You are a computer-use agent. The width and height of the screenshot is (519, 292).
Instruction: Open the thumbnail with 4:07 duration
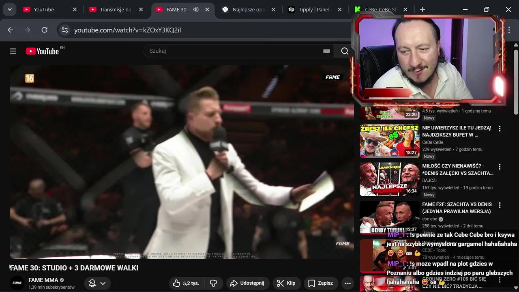point(390,255)
